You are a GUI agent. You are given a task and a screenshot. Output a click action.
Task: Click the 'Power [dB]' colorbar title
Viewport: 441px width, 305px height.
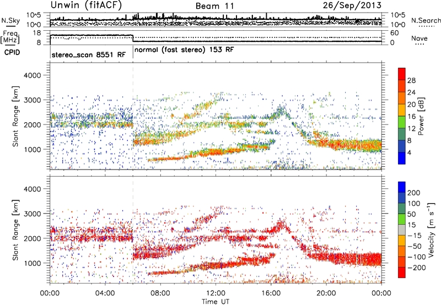tap(421, 116)
